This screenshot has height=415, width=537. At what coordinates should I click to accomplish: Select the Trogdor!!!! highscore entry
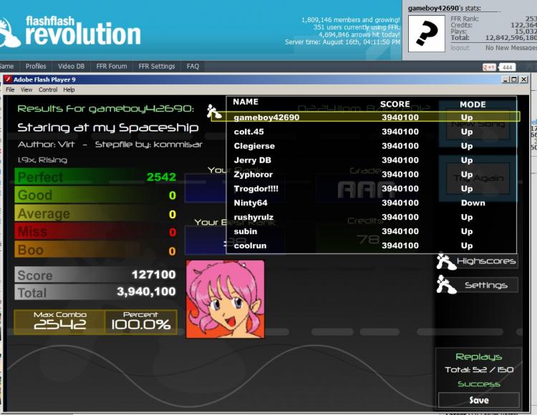[x=372, y=189]
